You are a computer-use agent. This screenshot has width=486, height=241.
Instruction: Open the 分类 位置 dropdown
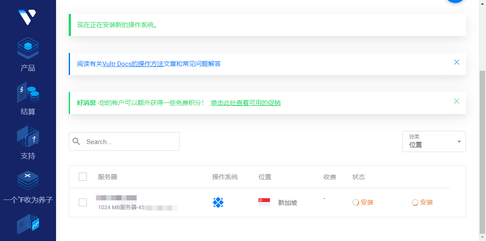(x=433, y=141)
